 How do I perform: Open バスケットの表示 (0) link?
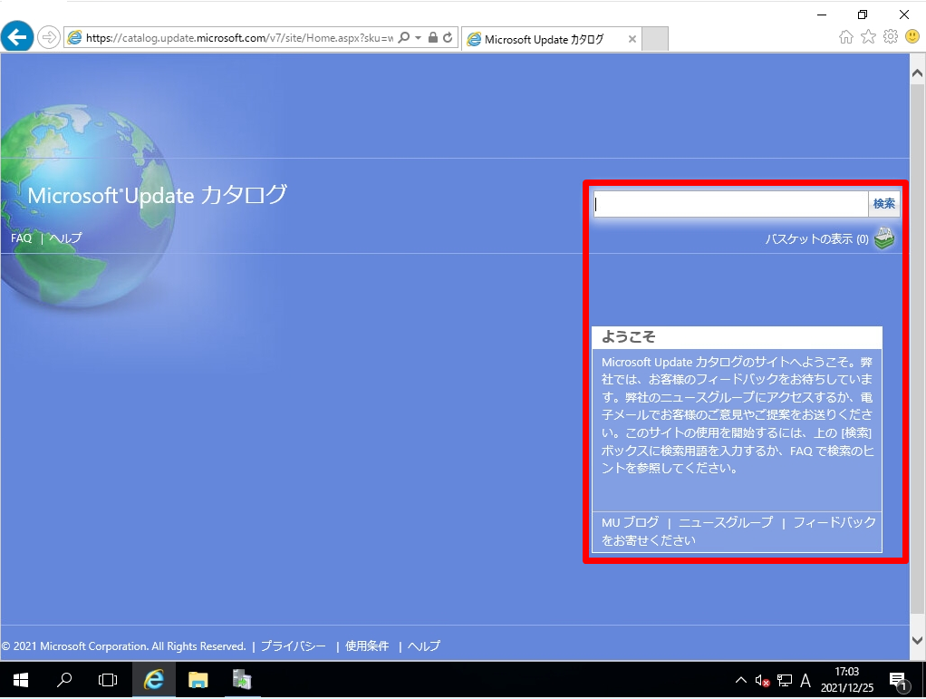click(816, 238)
